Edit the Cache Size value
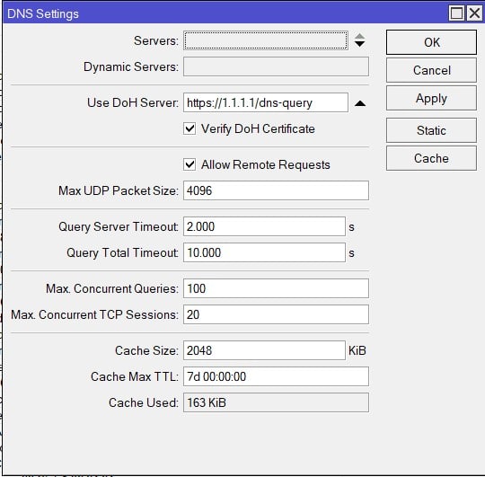Screen dimensions: 485x477 (x=264, y=350)
